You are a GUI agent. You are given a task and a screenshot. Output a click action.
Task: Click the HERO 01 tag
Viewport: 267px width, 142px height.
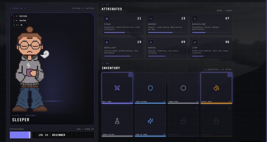click(x=18, y=8)
